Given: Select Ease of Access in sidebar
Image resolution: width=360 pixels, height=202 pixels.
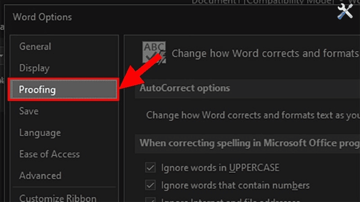Looking at the screenshot, I should pyautogui.click(x=49, y=154).
